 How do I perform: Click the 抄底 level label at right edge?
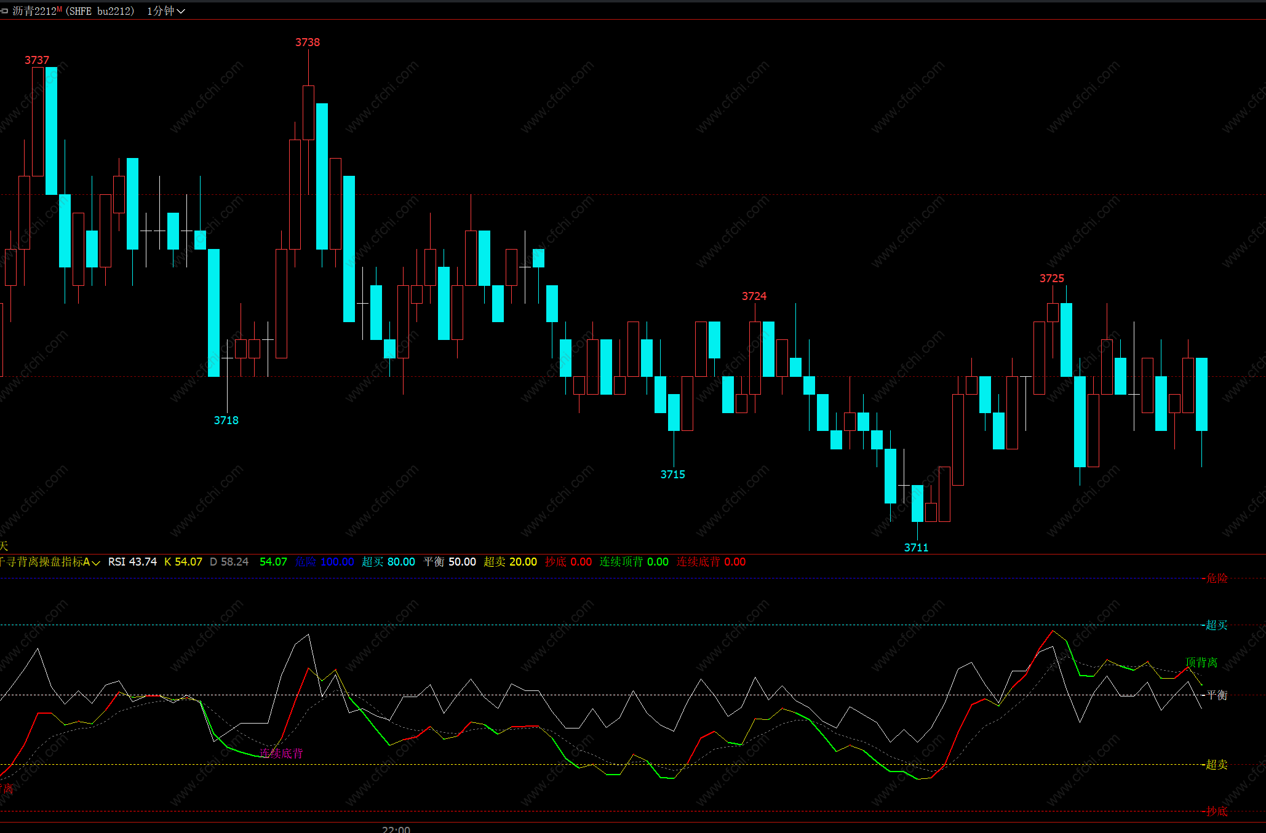coord(1216,811)
